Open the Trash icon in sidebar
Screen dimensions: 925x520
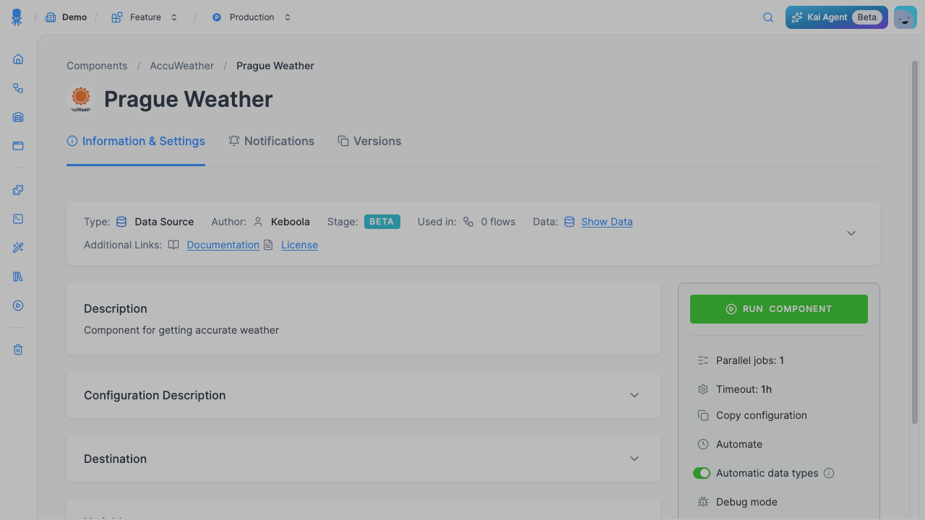pyautogui.click(x=18, y=350)
